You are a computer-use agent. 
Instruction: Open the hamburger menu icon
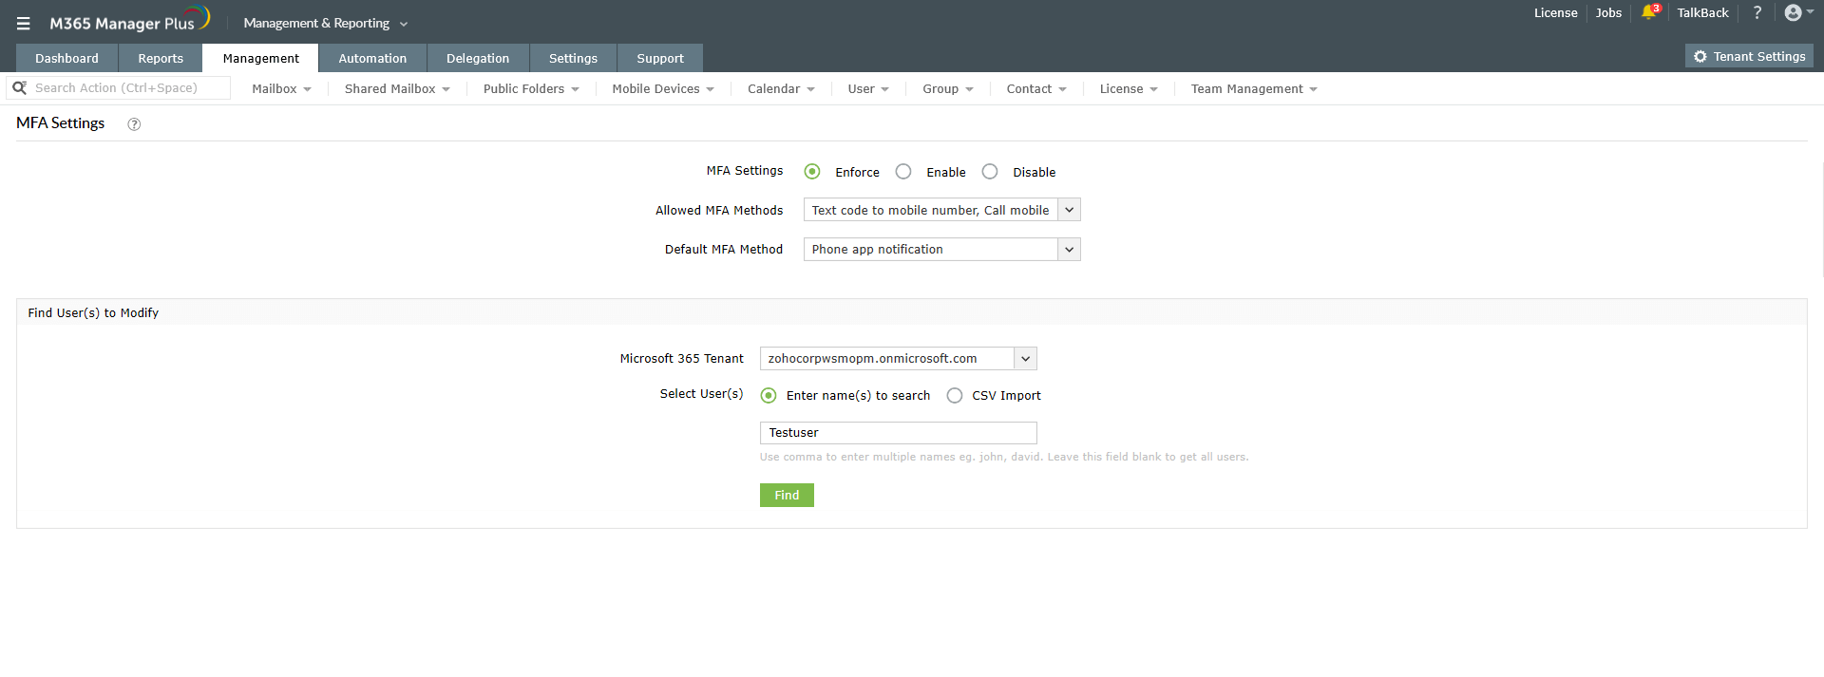pos(24,24)
